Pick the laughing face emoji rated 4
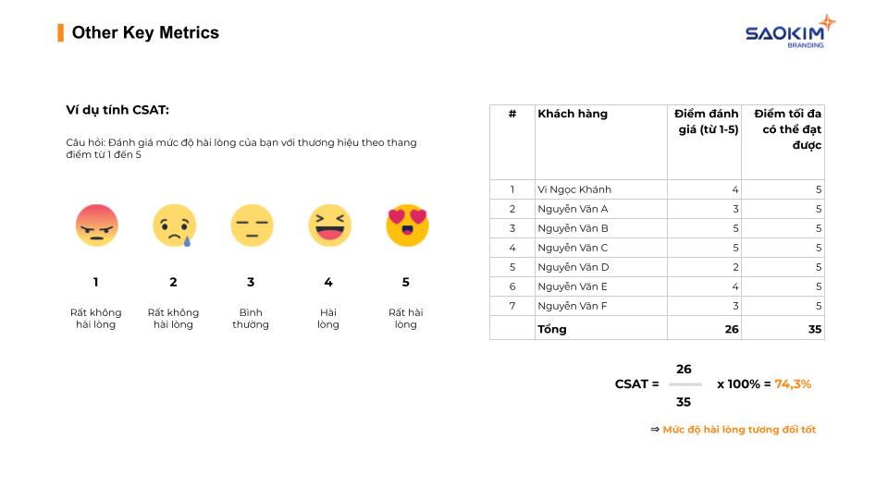 329,225
